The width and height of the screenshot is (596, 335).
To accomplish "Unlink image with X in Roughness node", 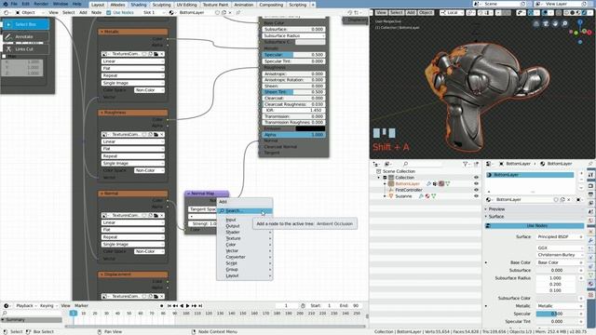I will click(161, 134).
